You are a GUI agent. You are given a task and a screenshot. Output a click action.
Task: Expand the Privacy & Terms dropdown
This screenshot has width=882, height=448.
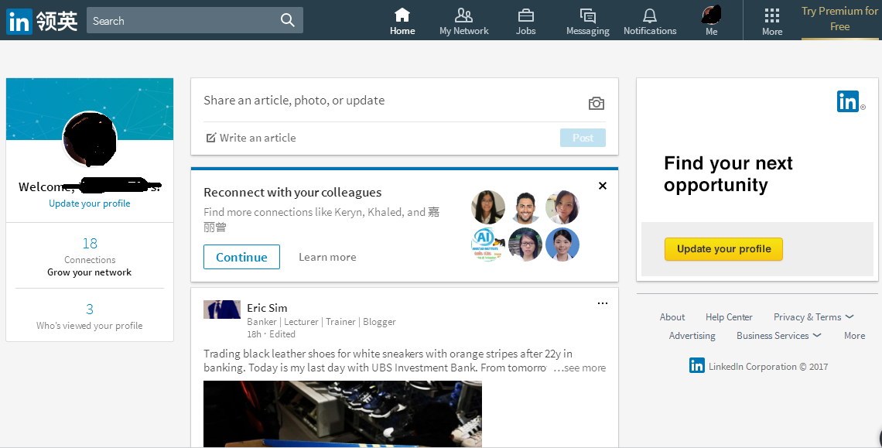tap(814, 317)
